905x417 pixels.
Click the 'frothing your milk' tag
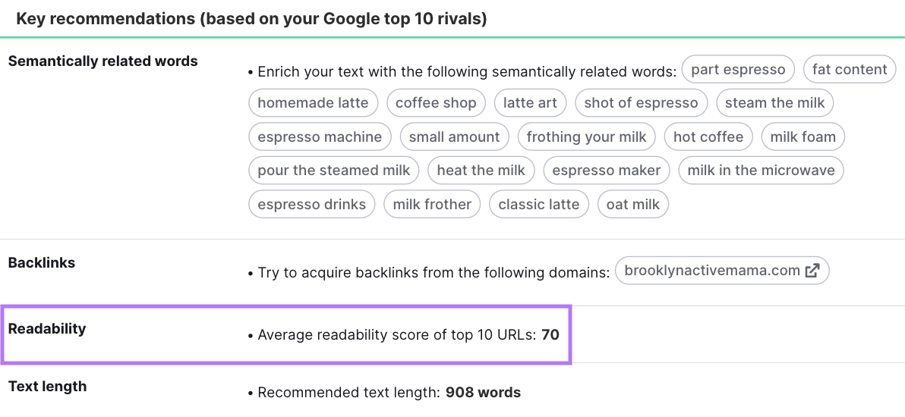click(586, 137)
